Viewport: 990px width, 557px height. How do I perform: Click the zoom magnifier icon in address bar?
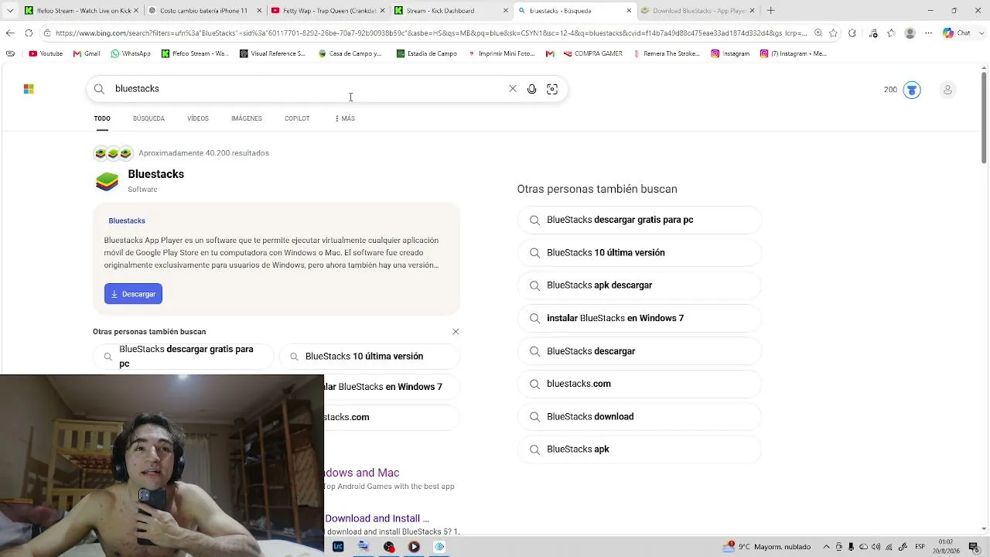click(818, 33)
